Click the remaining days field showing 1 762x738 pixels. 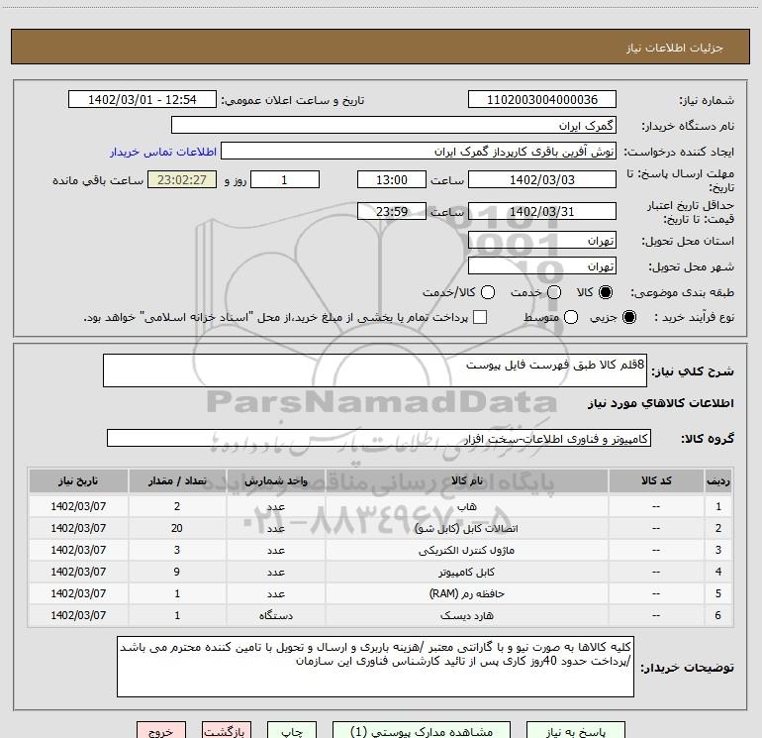[x=285, y=180]
